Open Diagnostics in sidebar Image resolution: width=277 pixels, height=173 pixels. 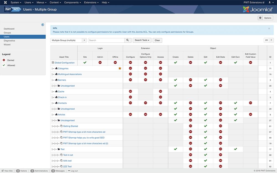[x=9, y=41]
